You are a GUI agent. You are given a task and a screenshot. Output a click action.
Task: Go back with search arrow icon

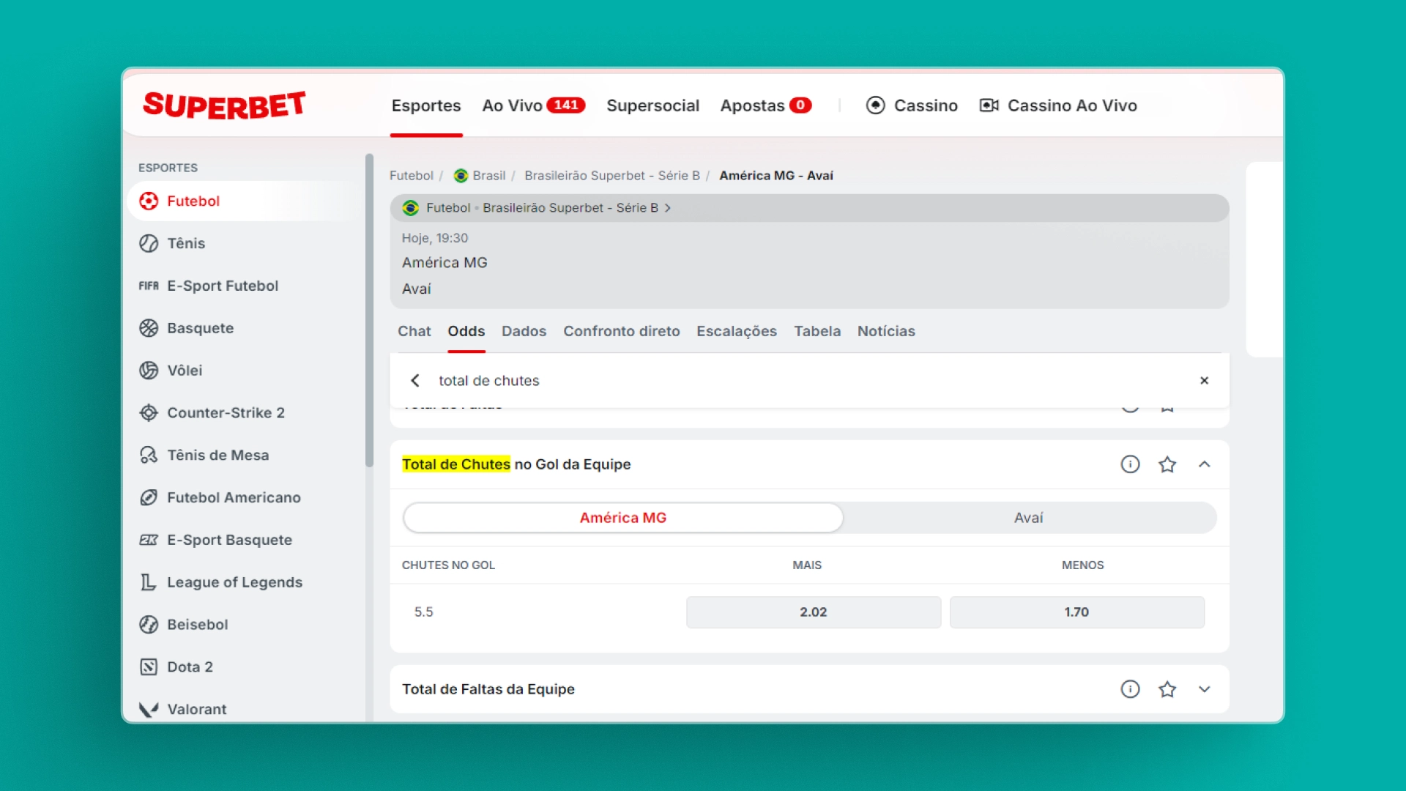coord(415,381)
